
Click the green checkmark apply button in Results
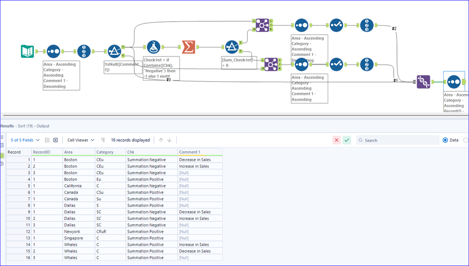click(x=347, y=140)
